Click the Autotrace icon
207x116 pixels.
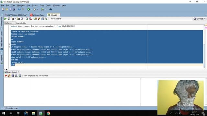coord(18,19)
